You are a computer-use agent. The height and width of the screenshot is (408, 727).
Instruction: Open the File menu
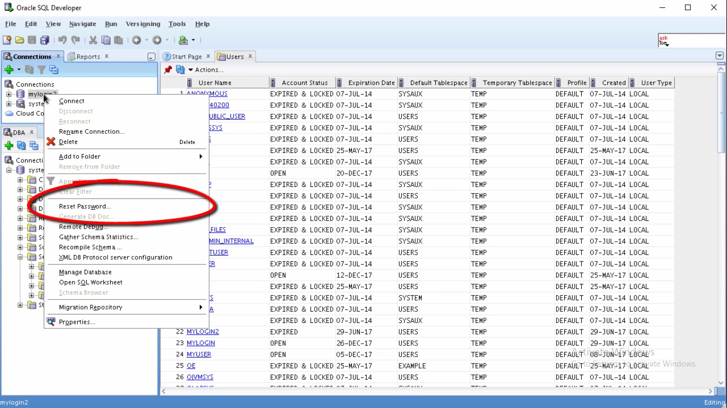click(11, 24)
